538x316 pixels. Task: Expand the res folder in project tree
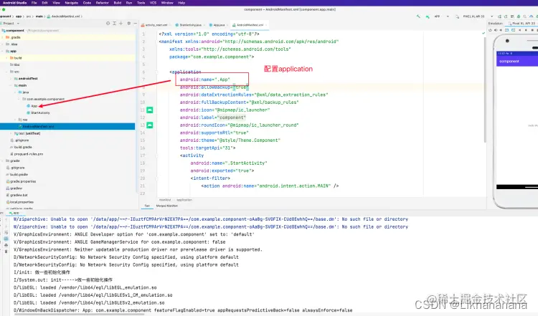coord(16,120)
